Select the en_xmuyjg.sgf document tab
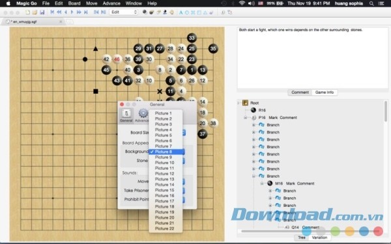The width and height of the screenshot is (391, 244). pyautogui.click(x=33, y=21)
